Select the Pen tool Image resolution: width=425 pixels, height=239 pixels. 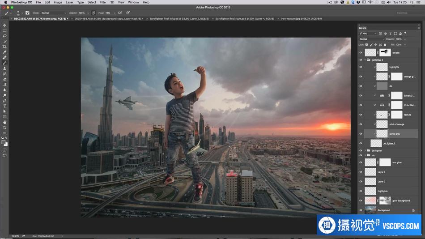(4, 101)
